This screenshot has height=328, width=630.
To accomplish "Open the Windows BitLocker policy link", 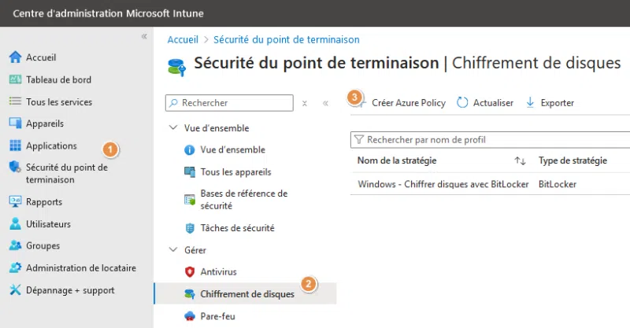I will [x=442, y=184].
